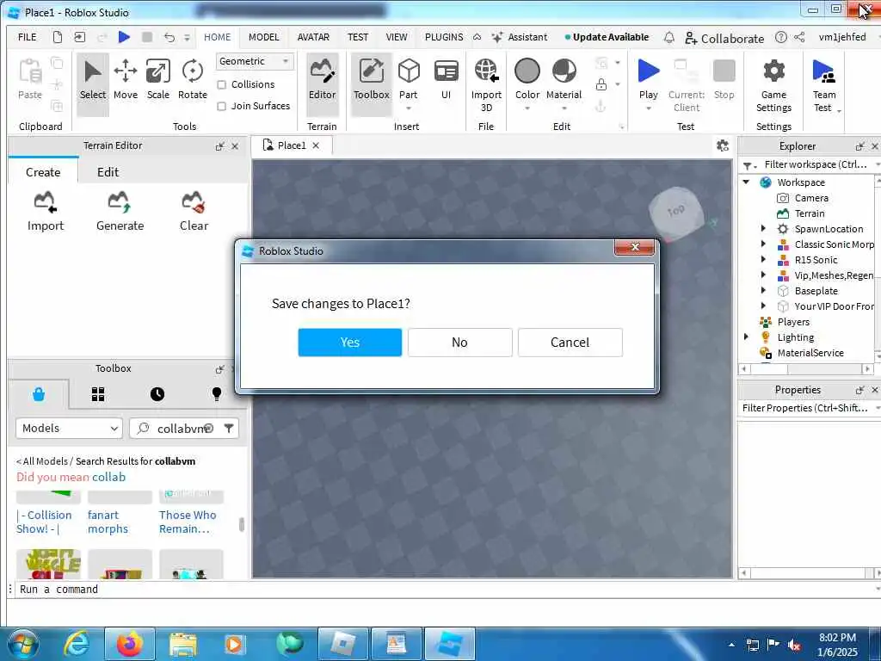Collapse the Workspace tree node
The image size is (881, 661).
(746, 182)
